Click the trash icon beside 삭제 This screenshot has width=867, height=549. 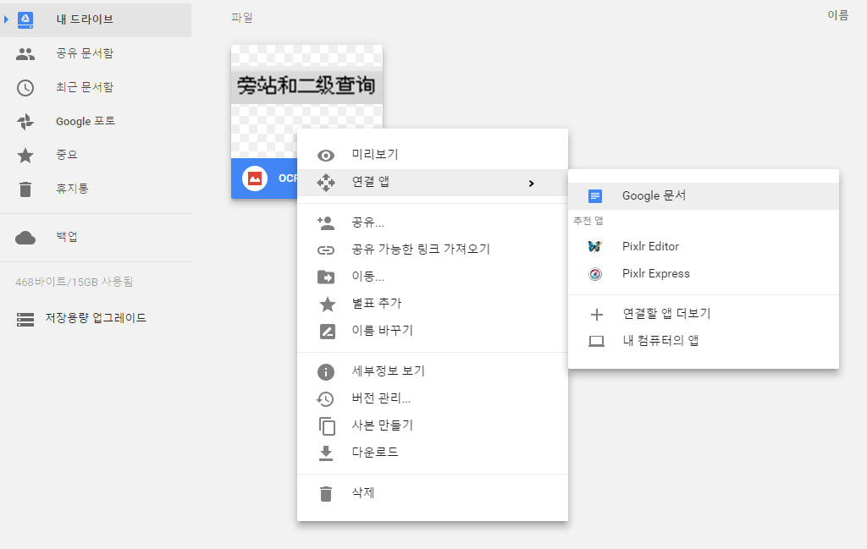point(326,494)
